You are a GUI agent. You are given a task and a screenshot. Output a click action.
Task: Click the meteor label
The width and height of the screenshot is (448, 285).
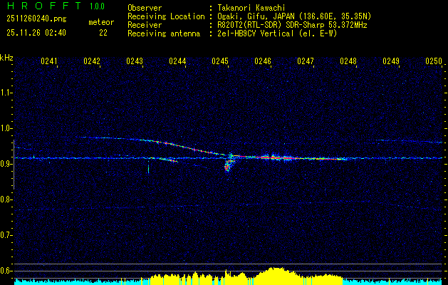tap(101, 22)
